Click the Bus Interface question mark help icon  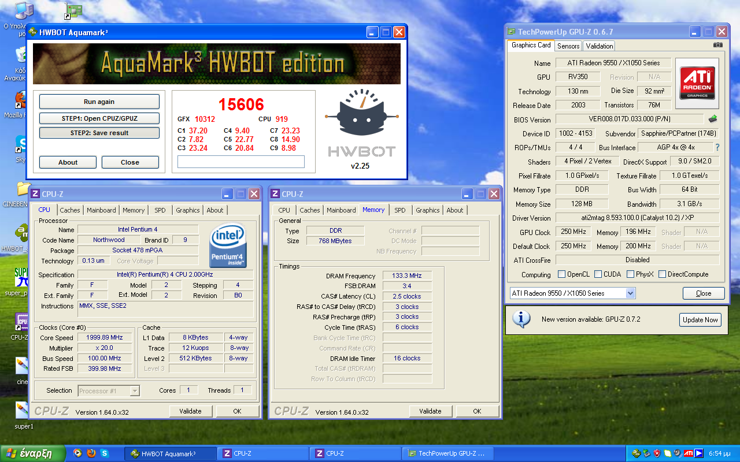(x=717, y=147)
